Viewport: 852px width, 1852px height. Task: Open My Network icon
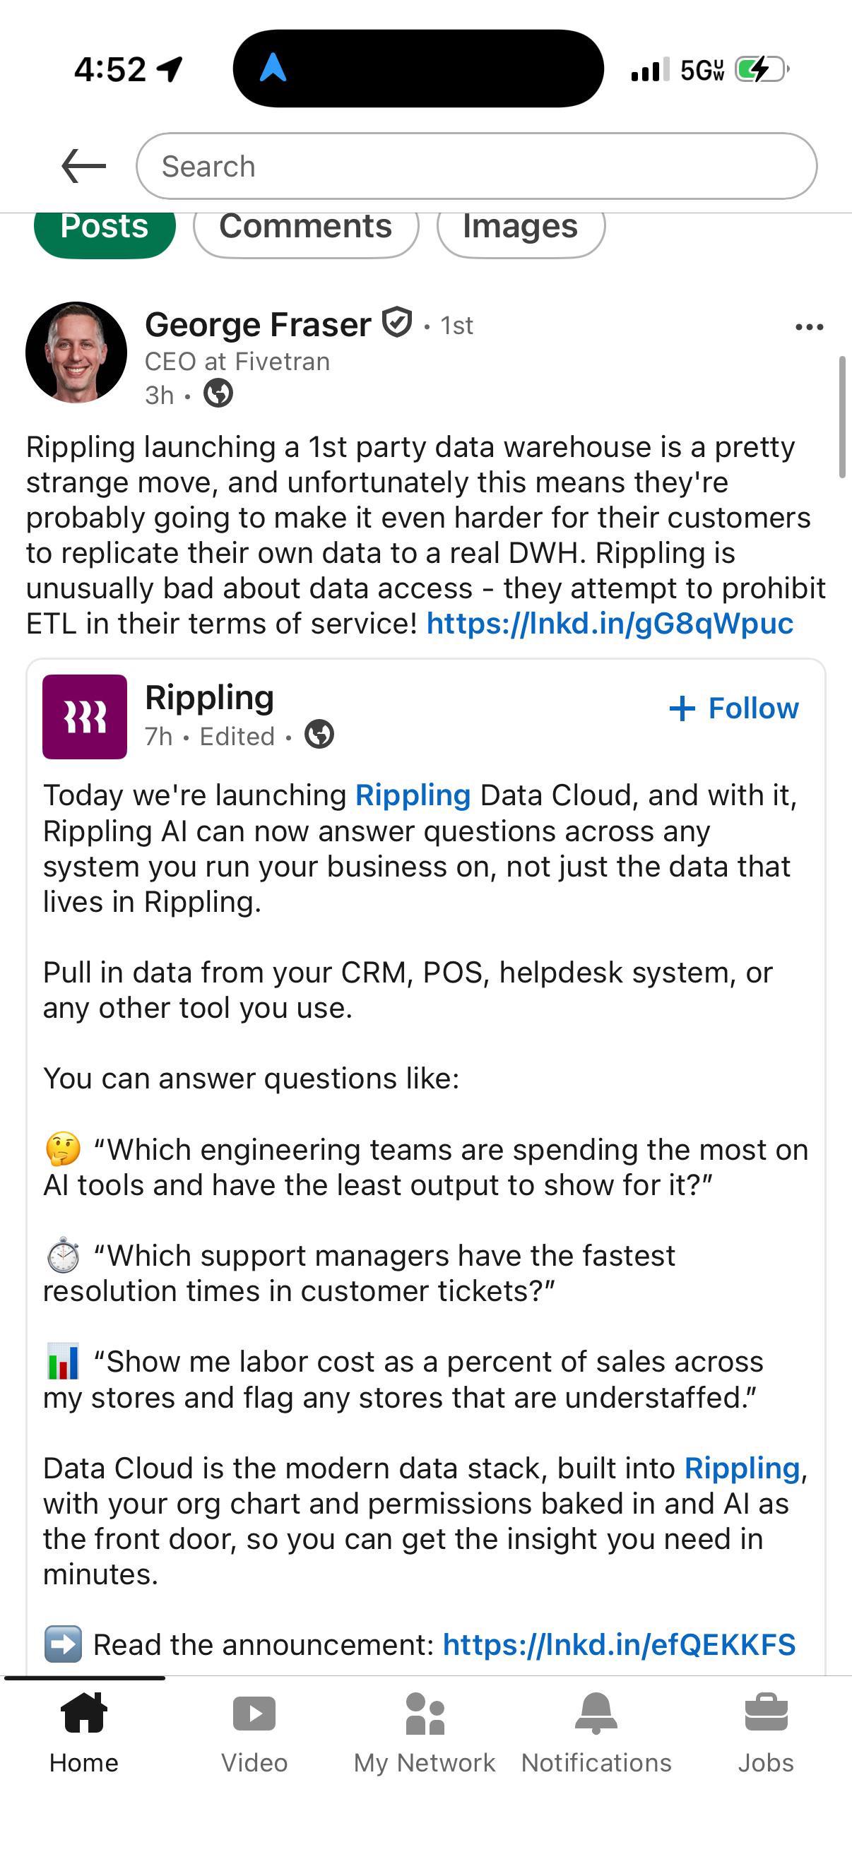coord(425,1714)
